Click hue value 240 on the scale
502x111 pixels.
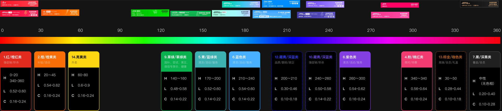[x=329, y=30]
